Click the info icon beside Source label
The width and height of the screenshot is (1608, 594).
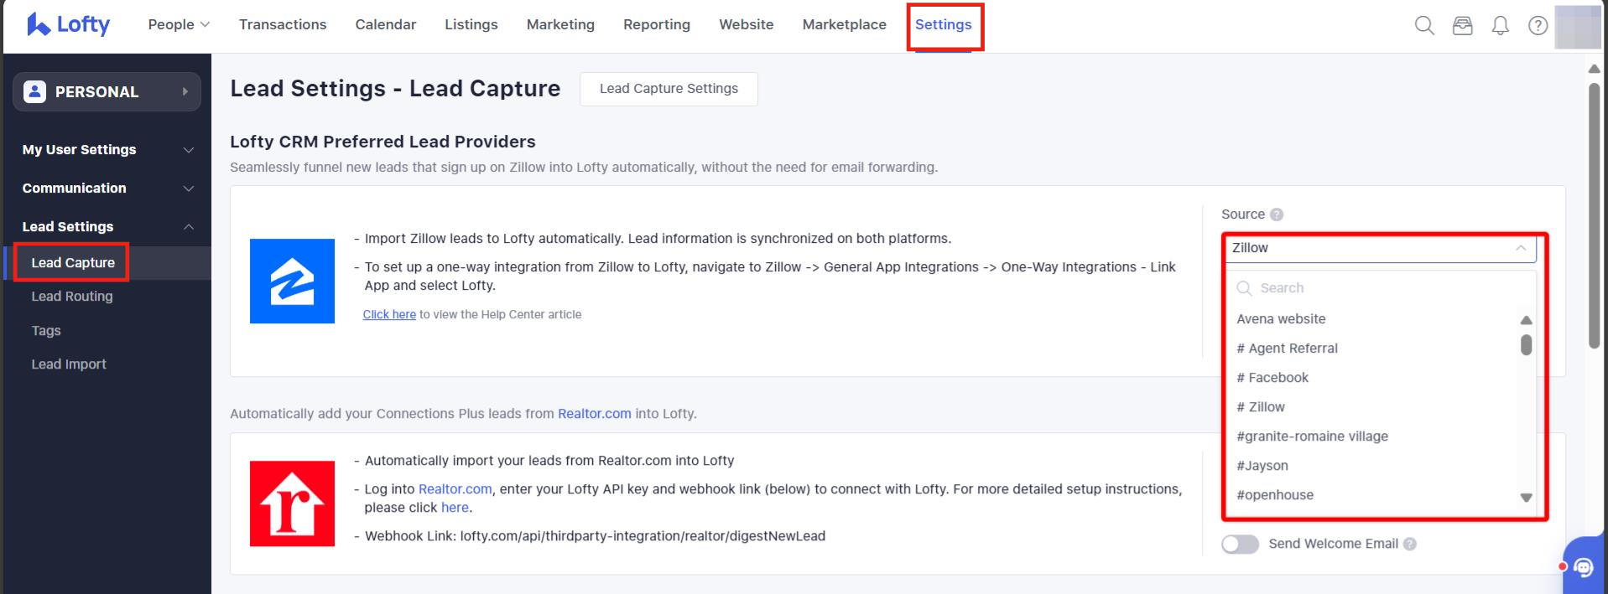(x=1277, y=214)
